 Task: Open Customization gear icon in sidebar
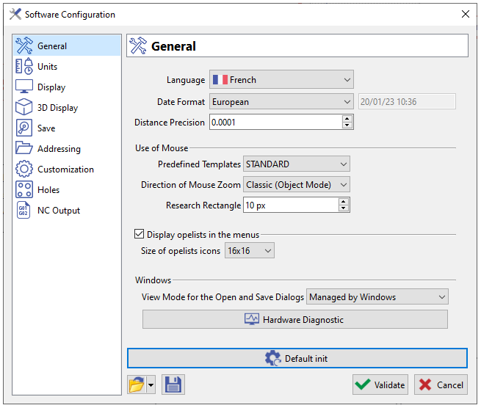24,170
